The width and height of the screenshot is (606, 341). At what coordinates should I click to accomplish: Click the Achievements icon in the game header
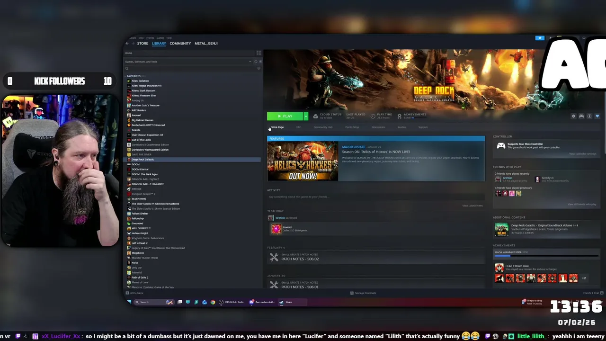pyautogui.click(x=400, y=116)
